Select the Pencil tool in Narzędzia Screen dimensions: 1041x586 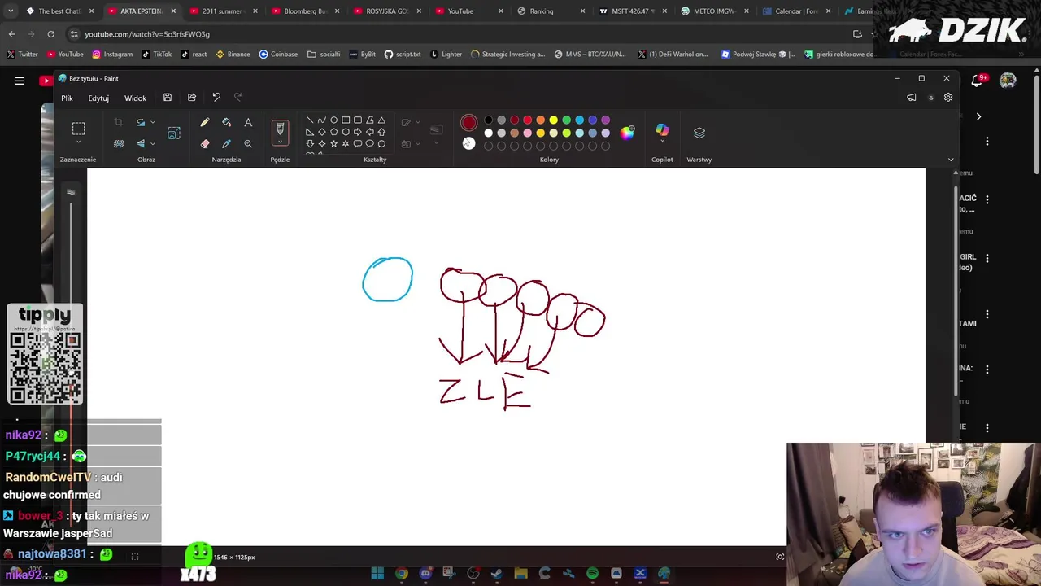[205, 122]
